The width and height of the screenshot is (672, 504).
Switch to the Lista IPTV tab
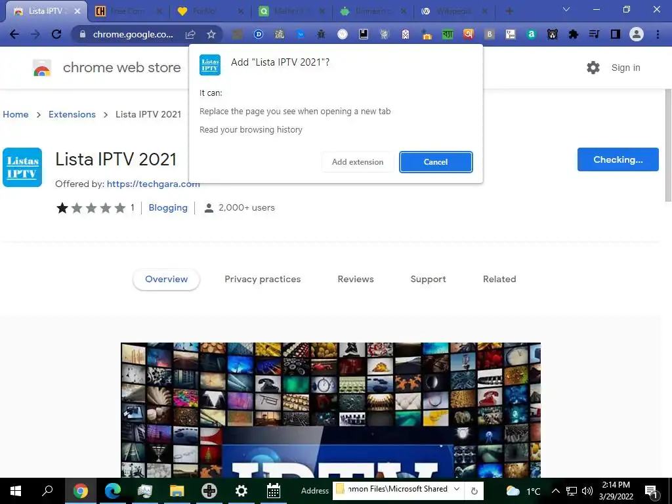tap(45, 11)
